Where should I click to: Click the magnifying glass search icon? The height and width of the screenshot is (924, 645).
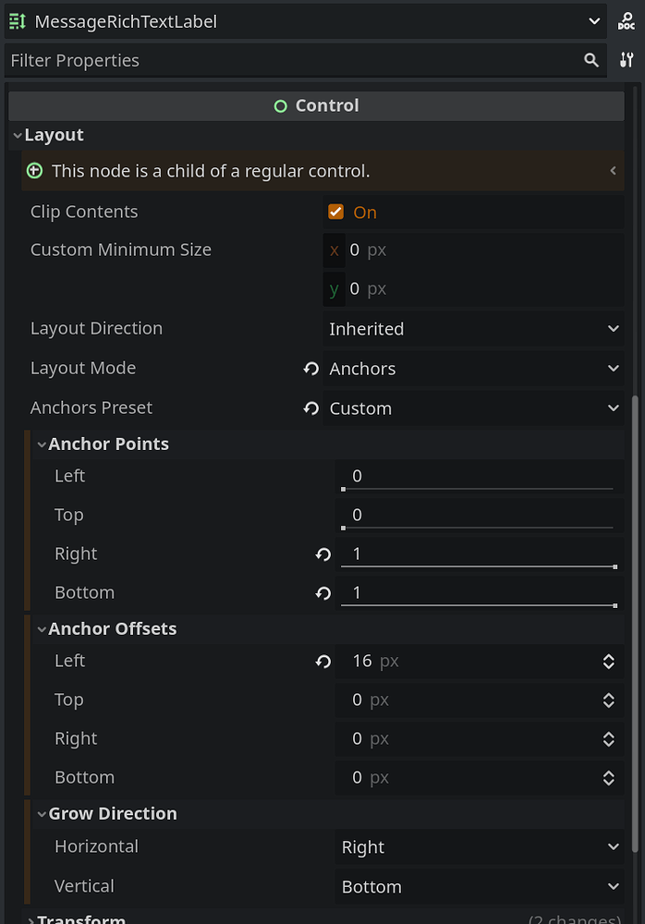click(591, 59)
